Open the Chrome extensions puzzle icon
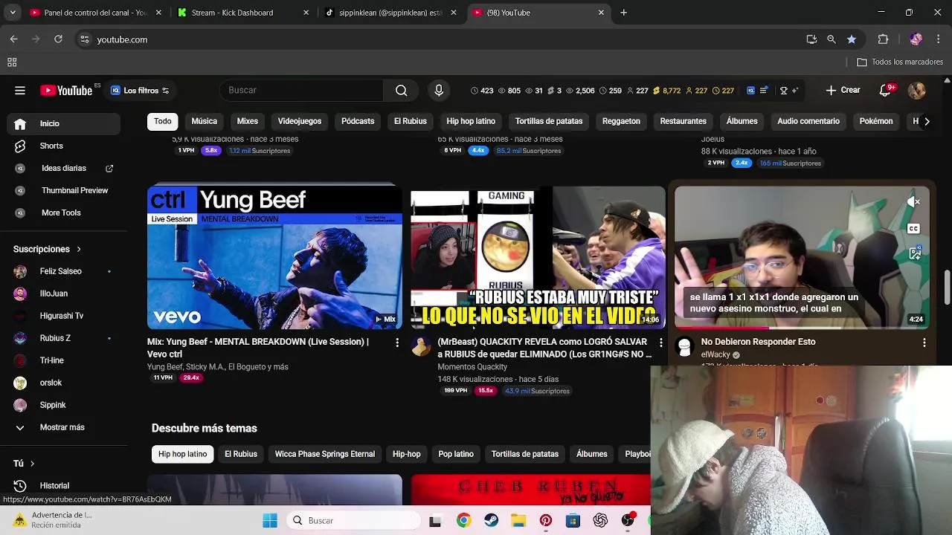This screenshot has width=952, height=535. 883,39
